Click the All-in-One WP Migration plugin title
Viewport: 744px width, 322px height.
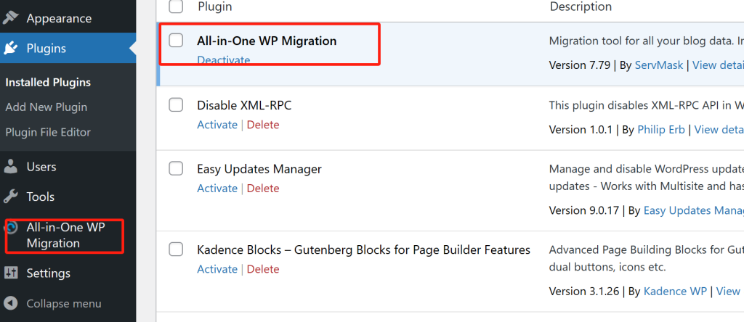pyautogui.click(x=267, y=41)
